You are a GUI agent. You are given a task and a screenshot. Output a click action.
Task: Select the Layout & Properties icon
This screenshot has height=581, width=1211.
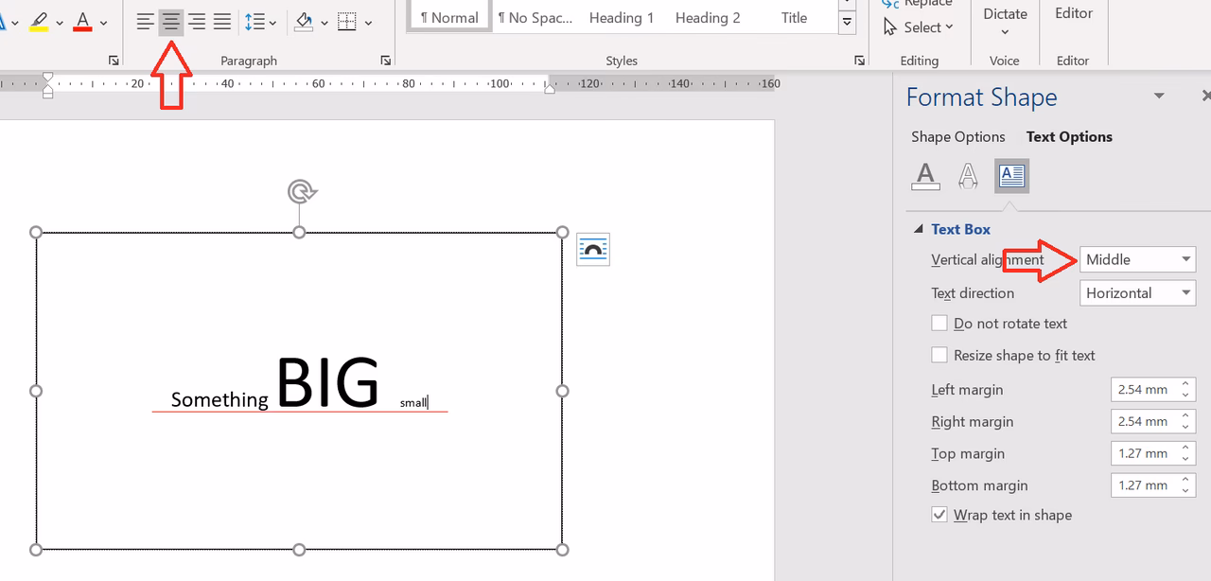(1011, 175)
